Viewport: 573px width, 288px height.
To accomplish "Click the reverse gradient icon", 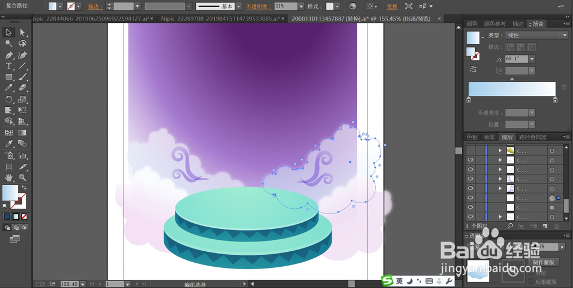I will 473,69.
